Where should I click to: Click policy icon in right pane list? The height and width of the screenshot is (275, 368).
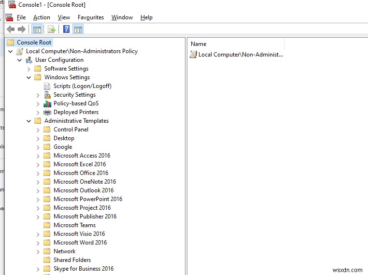click(193, 55)
